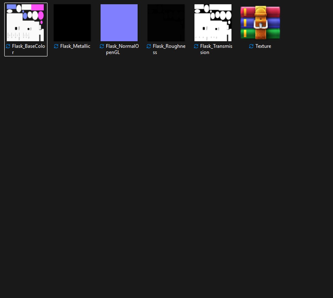The image size is (333, 298).
Task: Click magenta rectangle inside Flask_BaseColor thumbnail
Action: pos(37,7)
